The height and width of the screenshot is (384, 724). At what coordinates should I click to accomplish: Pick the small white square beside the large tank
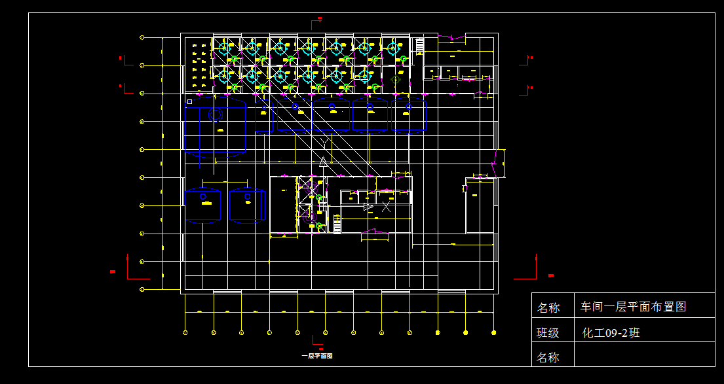coord(189,101)
